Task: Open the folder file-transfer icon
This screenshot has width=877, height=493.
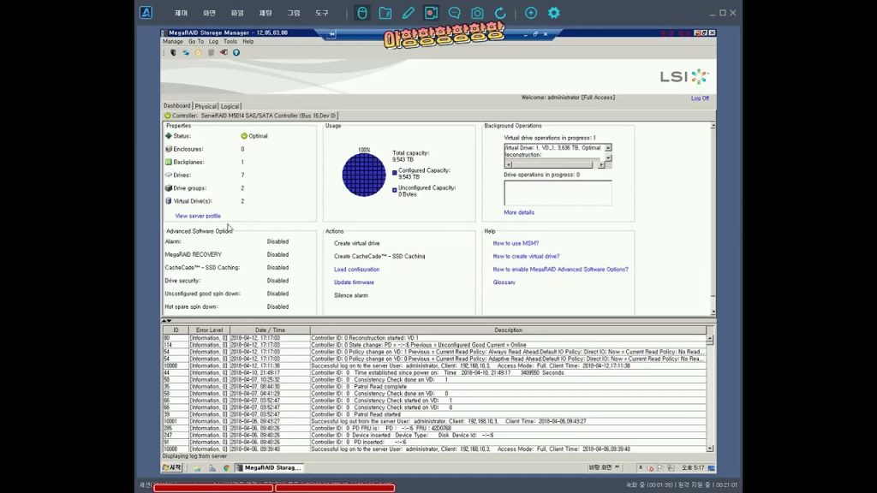Action: click(385, 13)
